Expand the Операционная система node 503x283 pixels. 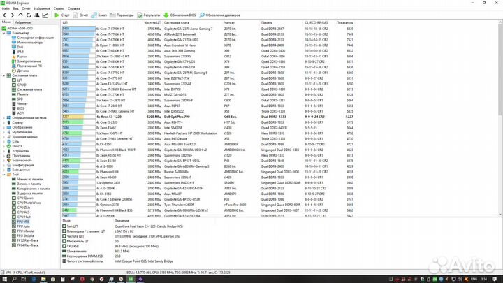[x=4, y=118]
